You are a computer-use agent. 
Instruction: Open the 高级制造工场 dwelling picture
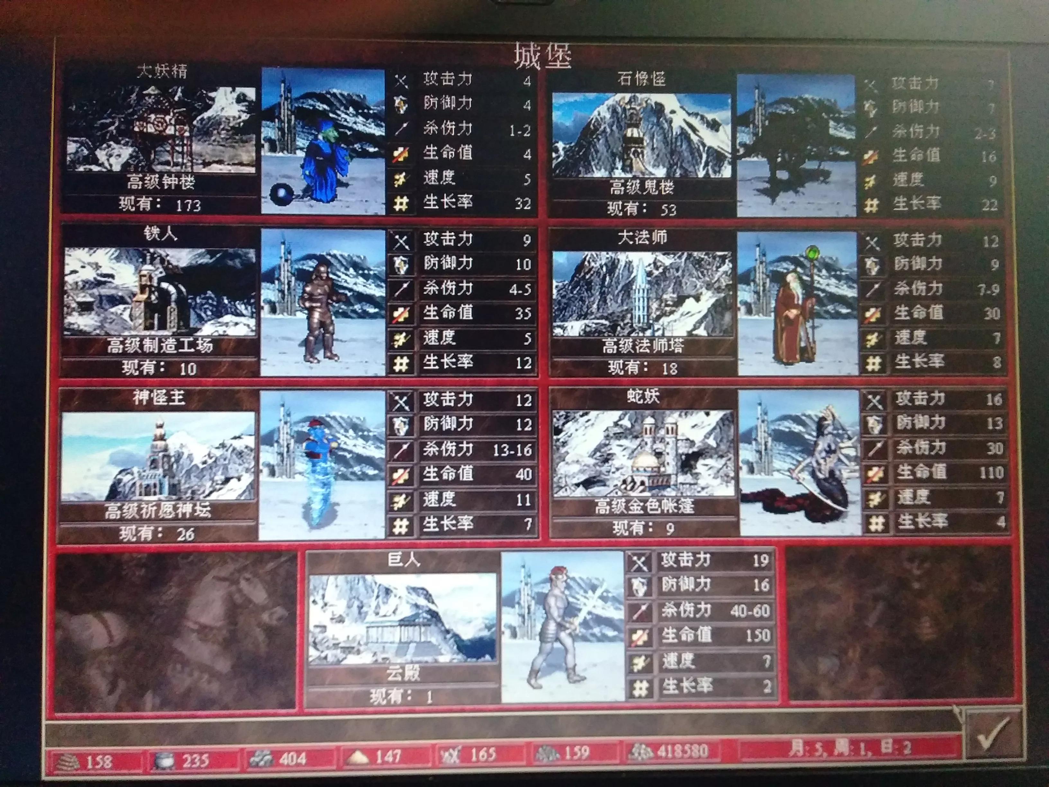161,292
